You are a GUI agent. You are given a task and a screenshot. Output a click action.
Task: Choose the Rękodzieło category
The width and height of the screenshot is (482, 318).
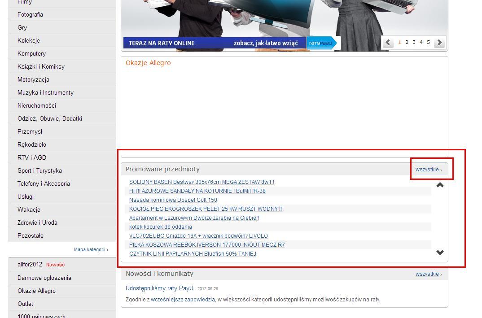pos(62,144)
